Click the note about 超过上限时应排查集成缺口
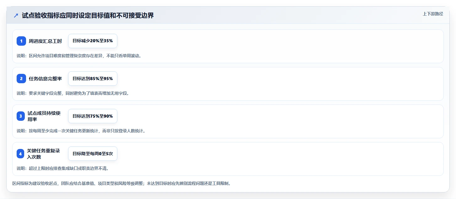The image size is (456, 199). tap(62, 168)
